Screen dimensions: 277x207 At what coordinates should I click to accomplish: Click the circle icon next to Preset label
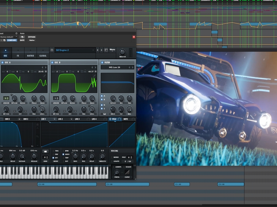tap(16, 33)
